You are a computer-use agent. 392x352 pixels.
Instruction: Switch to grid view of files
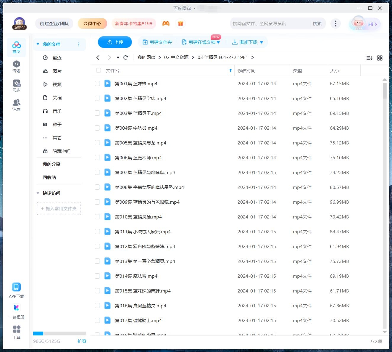tap(380, 58)
